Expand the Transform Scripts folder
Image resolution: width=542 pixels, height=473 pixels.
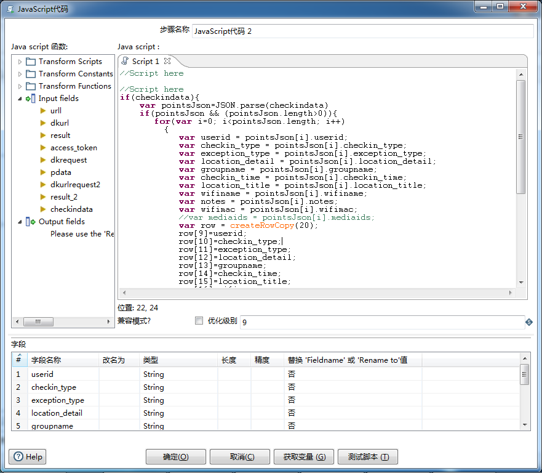[x=20, y=62]
